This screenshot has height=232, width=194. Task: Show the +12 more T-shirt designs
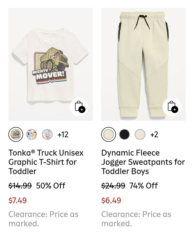tap(63, 135)
